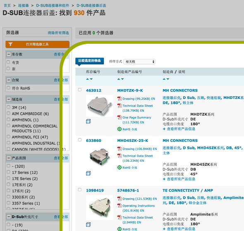Image resolution: width=244 pixels, height=231 pixels.
Task: Go to 连接器 breadcrumb
Action: tap(23, 5)
